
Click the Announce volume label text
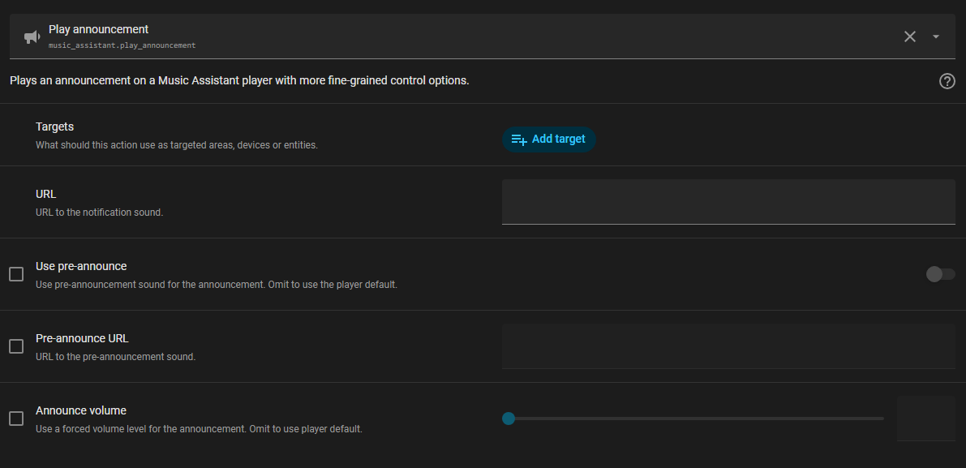(x=81, y=410)
